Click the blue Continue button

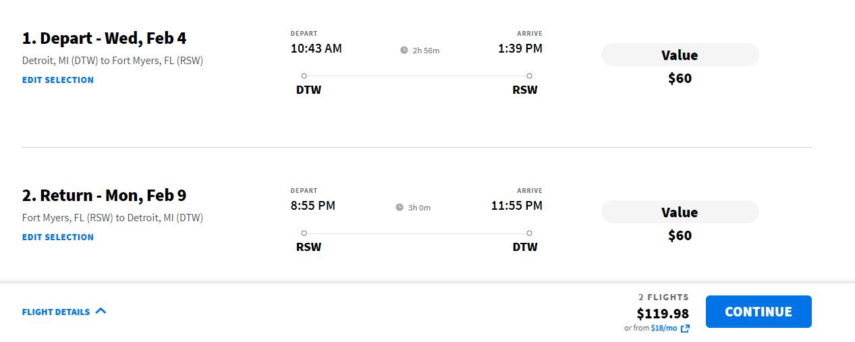(x=758, y=312)
